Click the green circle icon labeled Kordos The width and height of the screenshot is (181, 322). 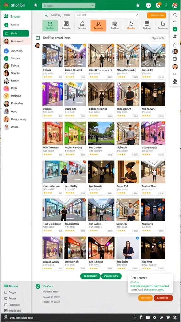coord(6,25)
